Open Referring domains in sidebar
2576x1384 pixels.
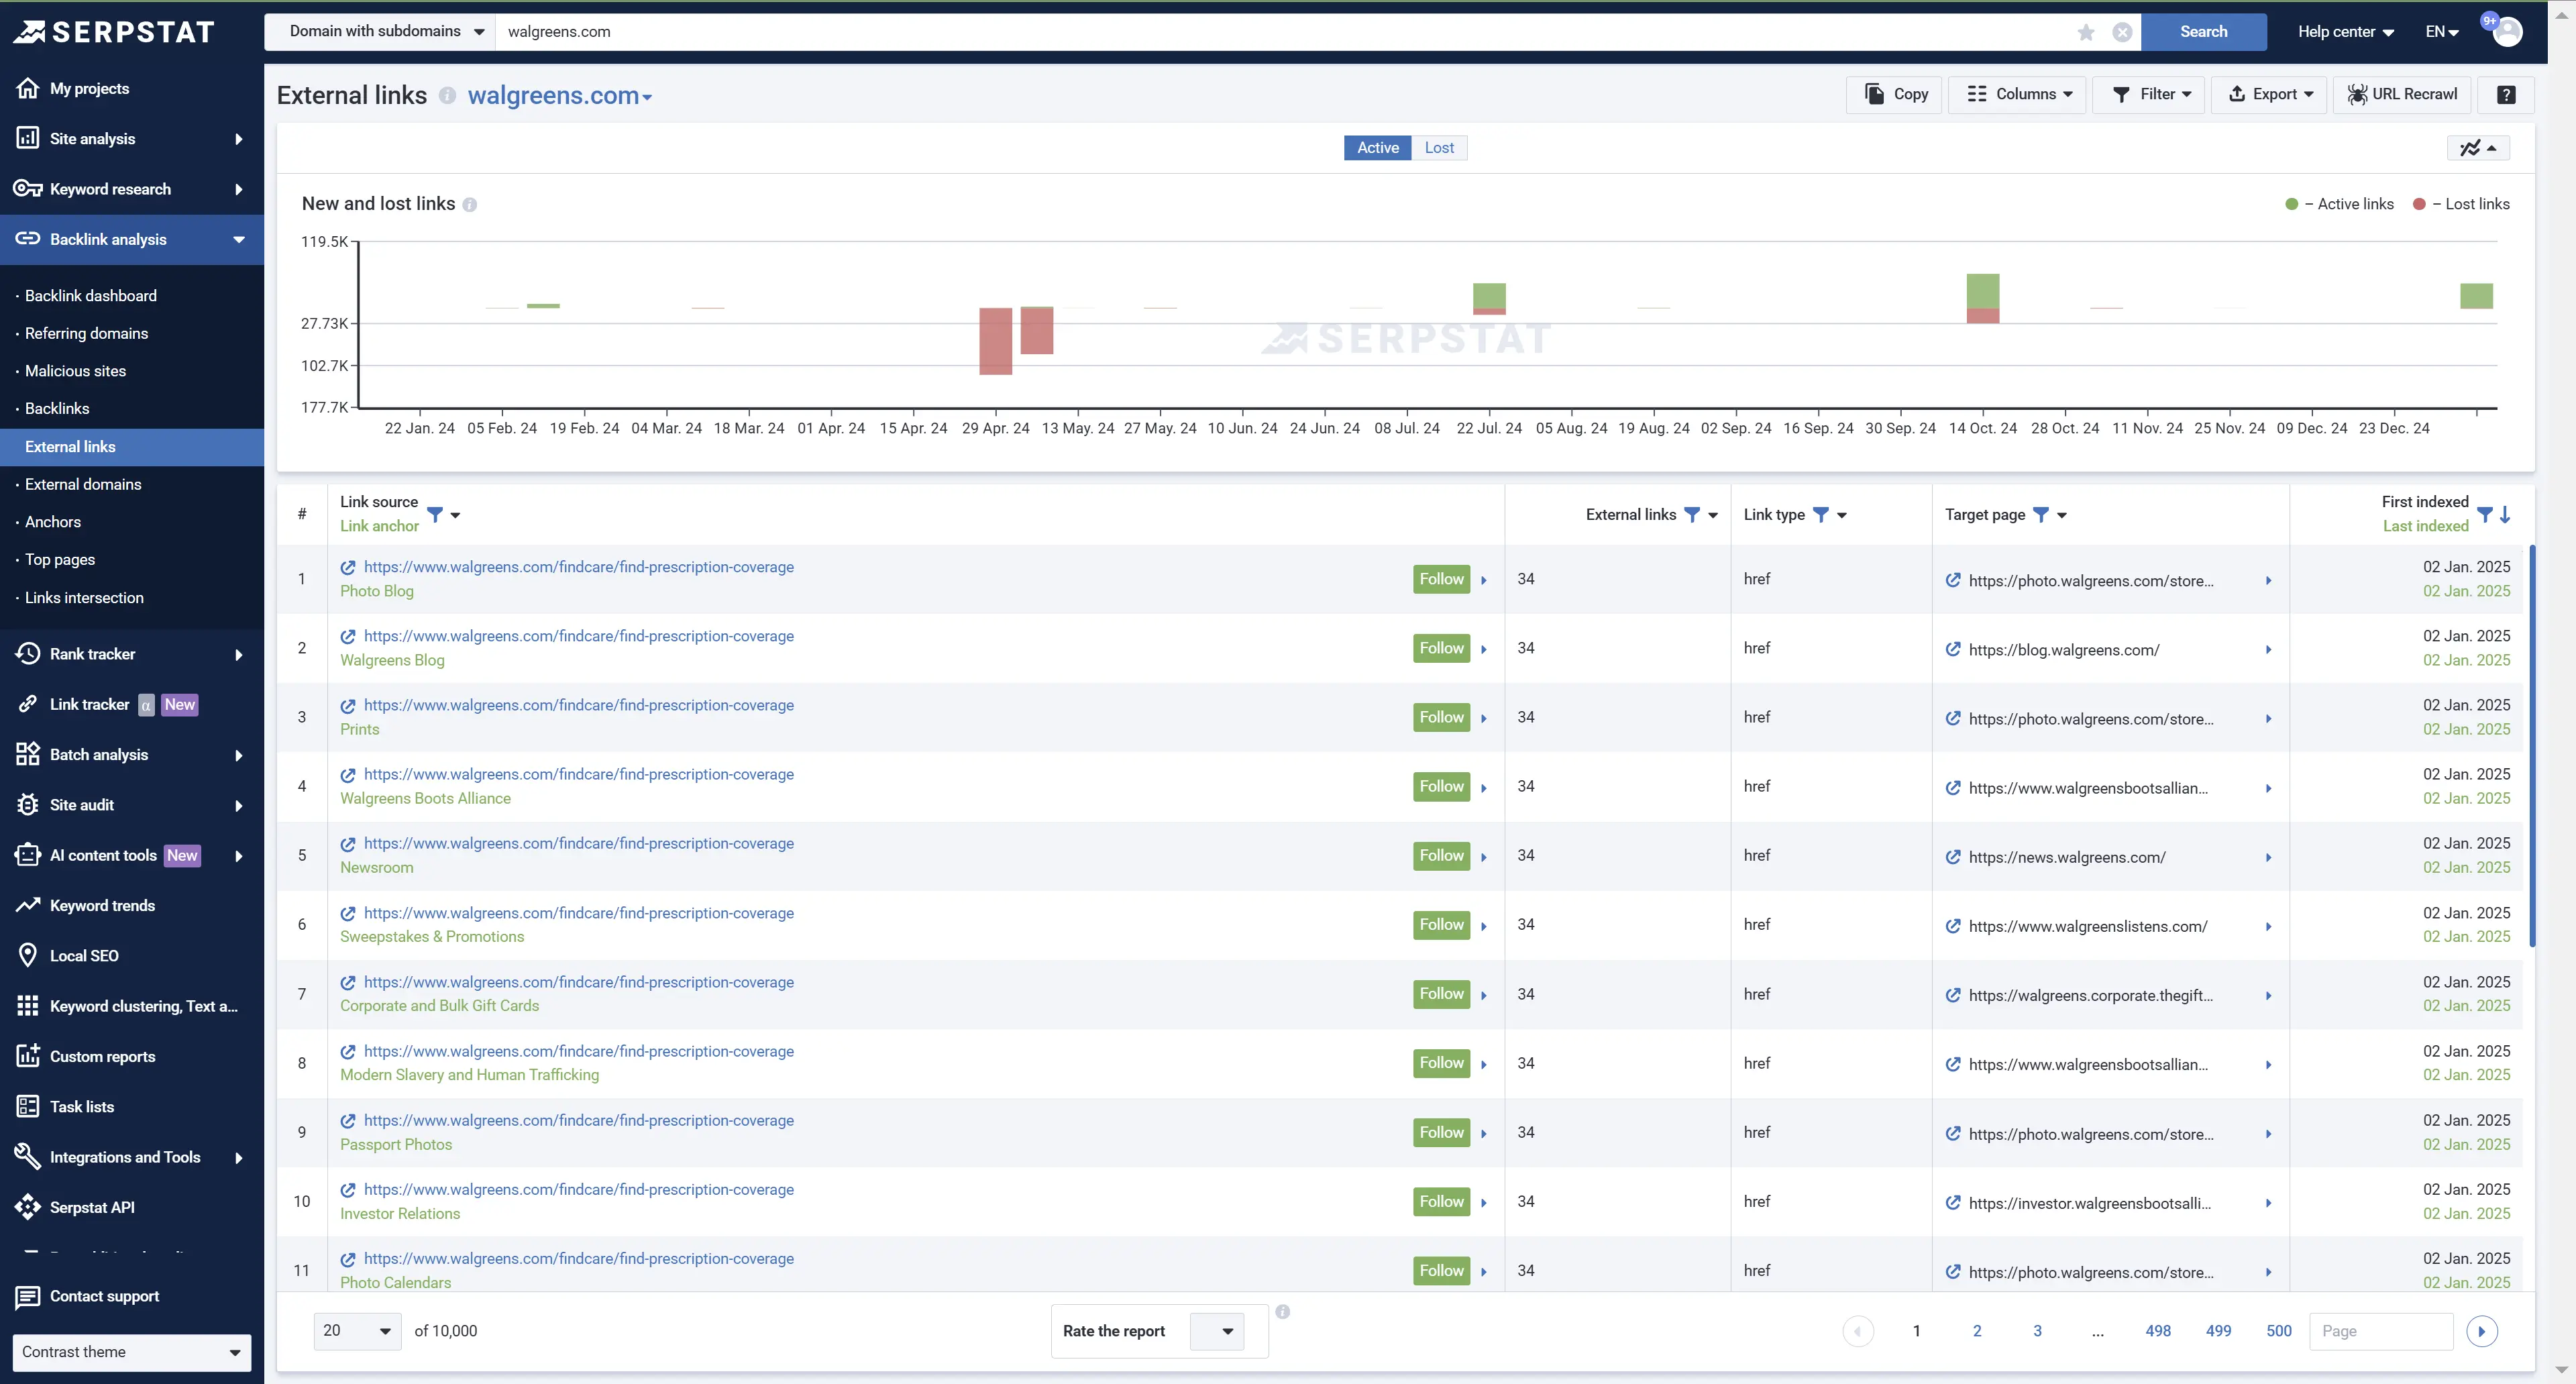coord(86,333)
